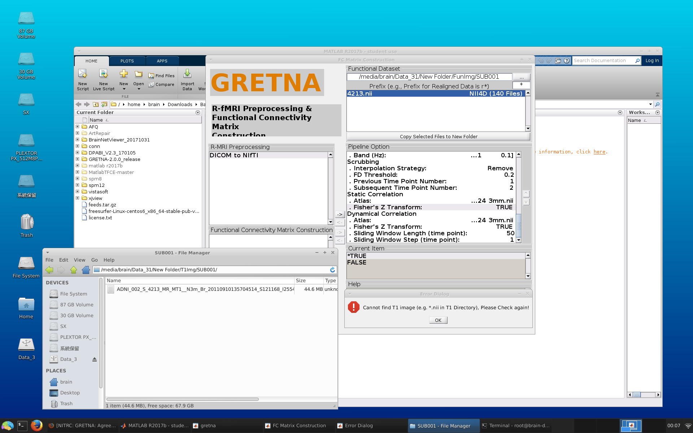Switch to the APPS tab

point(162,61)
